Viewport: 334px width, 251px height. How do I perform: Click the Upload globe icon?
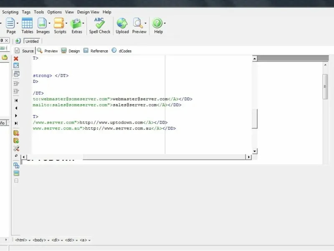point(122,23)
